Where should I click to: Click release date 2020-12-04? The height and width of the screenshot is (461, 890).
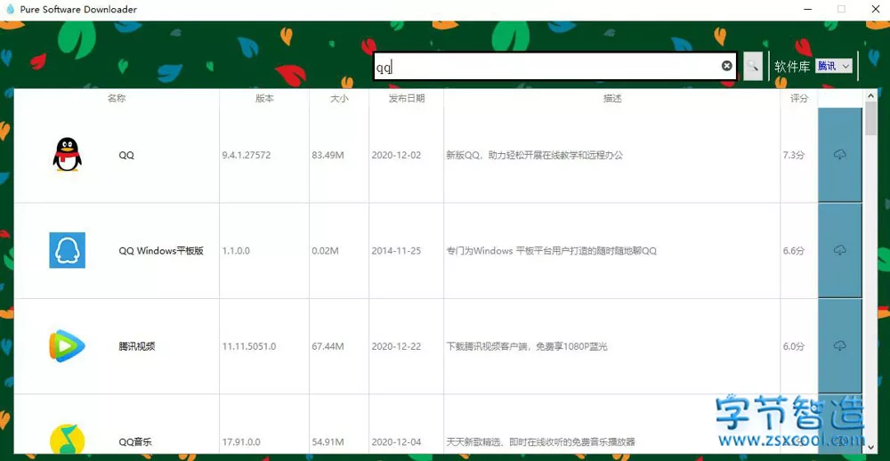pos(396,441)
